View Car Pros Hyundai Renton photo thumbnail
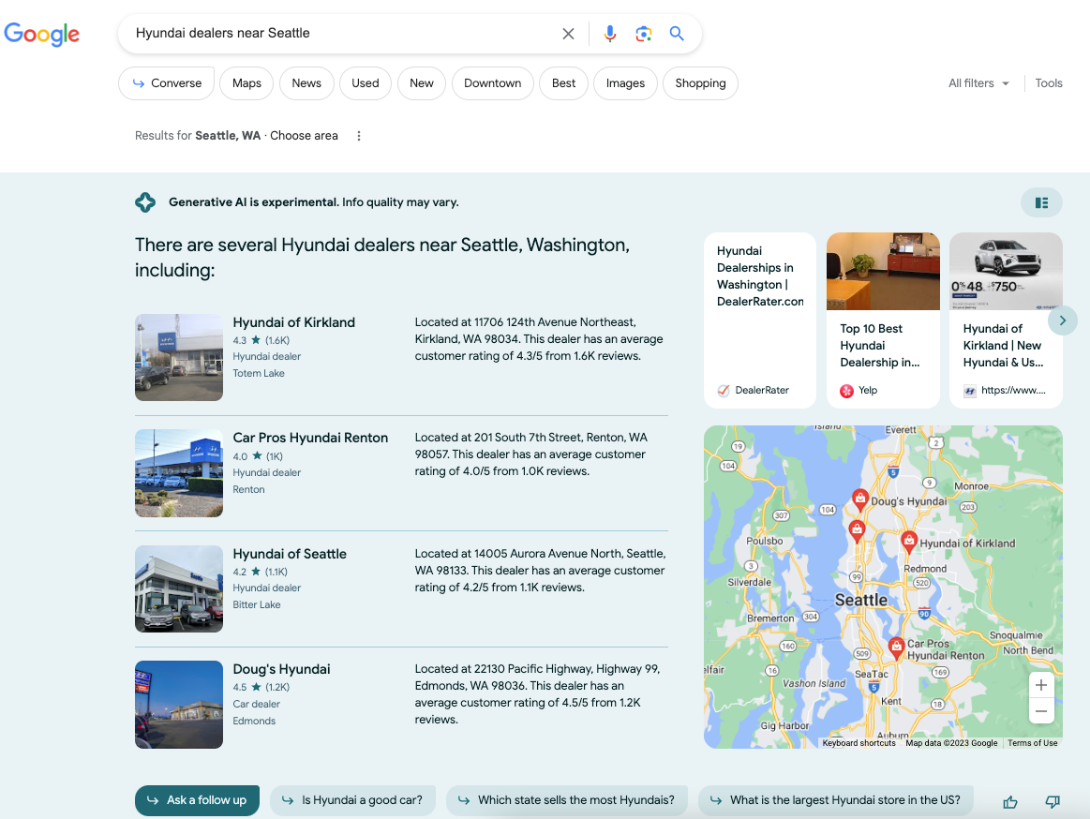Viewport: 1090px width, 819px height. point(179,473)
